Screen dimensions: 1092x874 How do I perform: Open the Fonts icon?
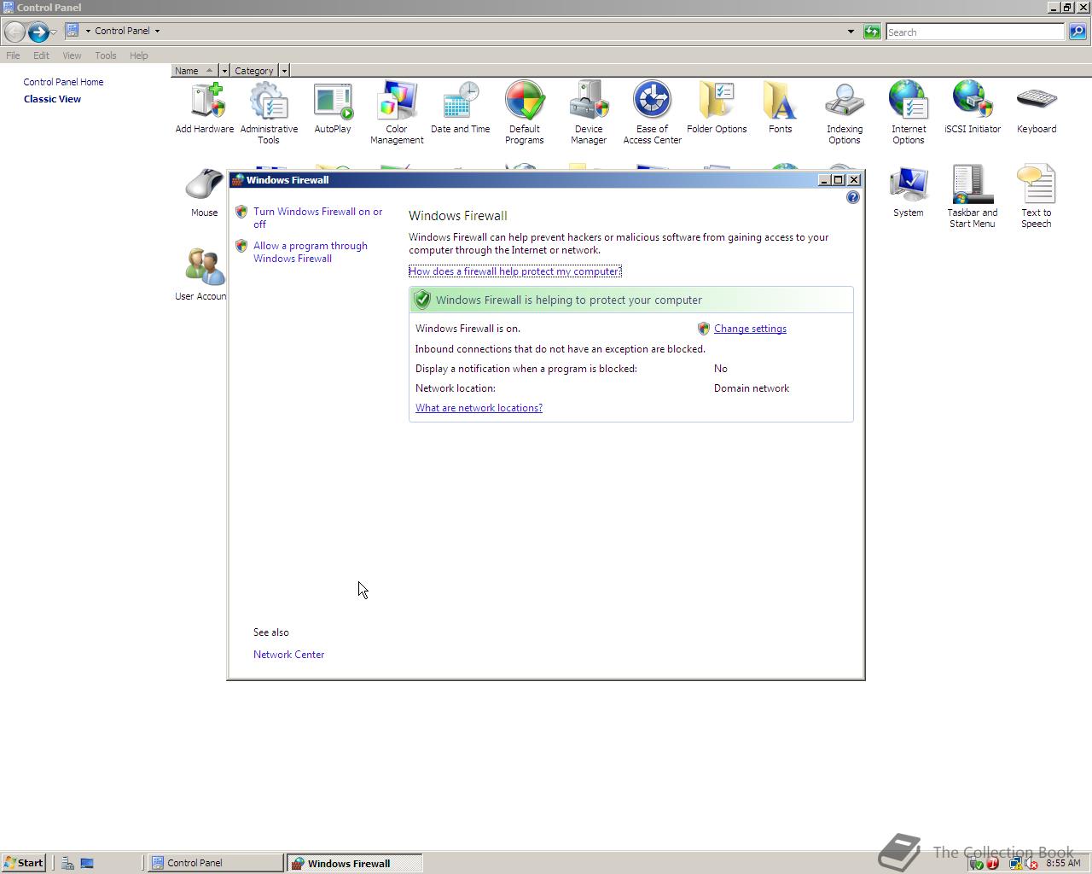781,108
